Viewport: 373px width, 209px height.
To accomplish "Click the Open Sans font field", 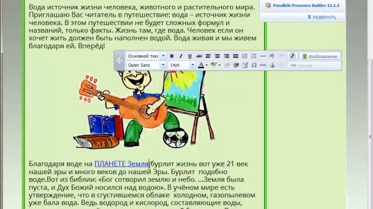I will point(143,65).
